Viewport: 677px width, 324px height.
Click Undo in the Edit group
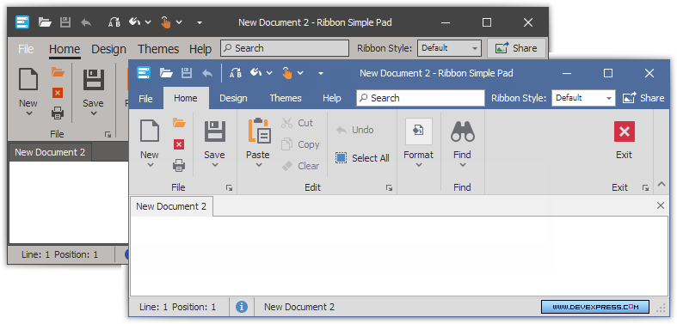355,130
